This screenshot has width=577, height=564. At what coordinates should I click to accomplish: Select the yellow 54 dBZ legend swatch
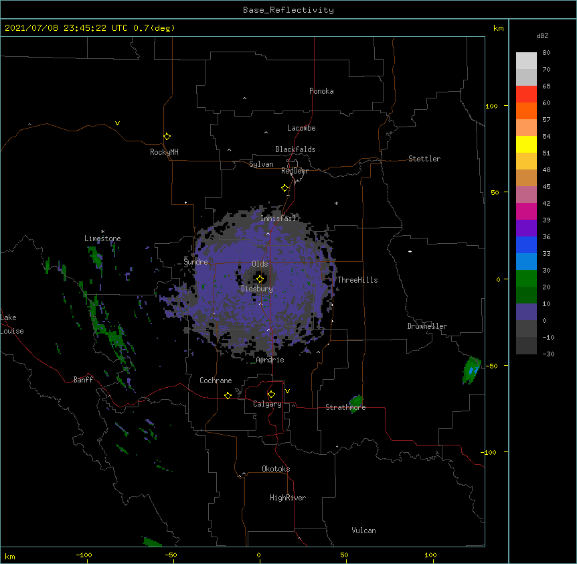coord(526,144)
